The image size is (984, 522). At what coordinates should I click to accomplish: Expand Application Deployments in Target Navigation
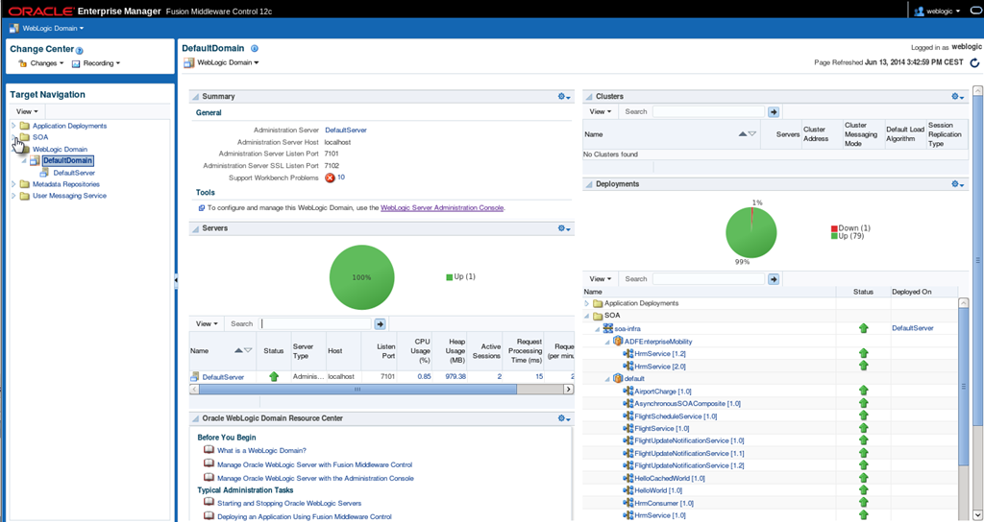coord(13,126)
